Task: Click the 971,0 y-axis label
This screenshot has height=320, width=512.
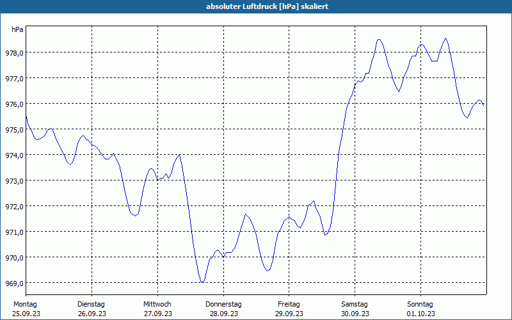Action: pos(14,232)
